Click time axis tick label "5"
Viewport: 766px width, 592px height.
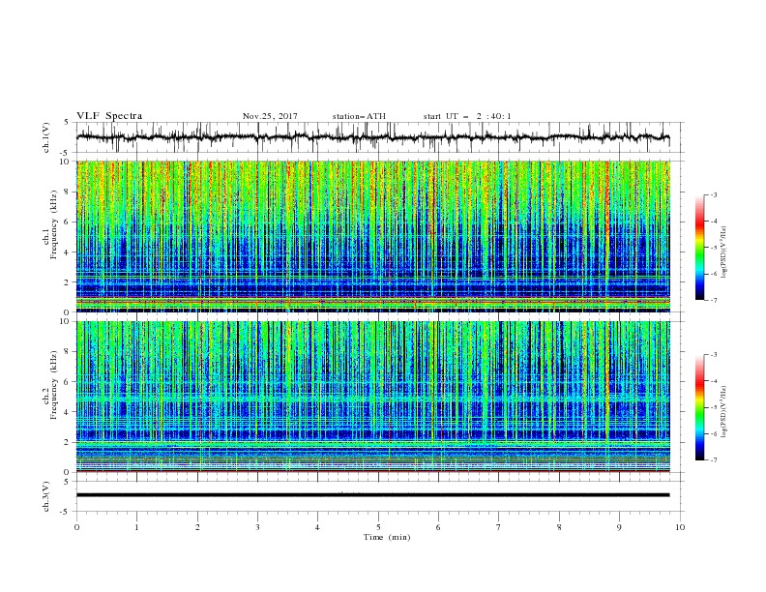click(x=378, y=527)
